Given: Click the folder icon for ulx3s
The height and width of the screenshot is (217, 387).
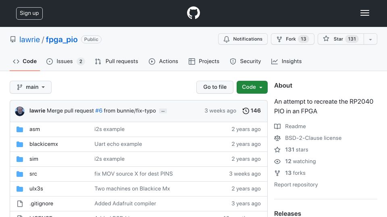Looking at the screenshot, I should [20, 189].
